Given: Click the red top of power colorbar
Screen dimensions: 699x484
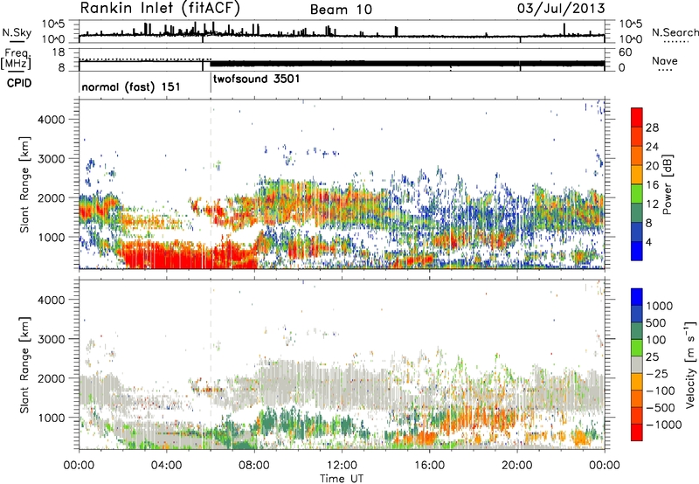Looking at the screenshot, I should point(637,117).
